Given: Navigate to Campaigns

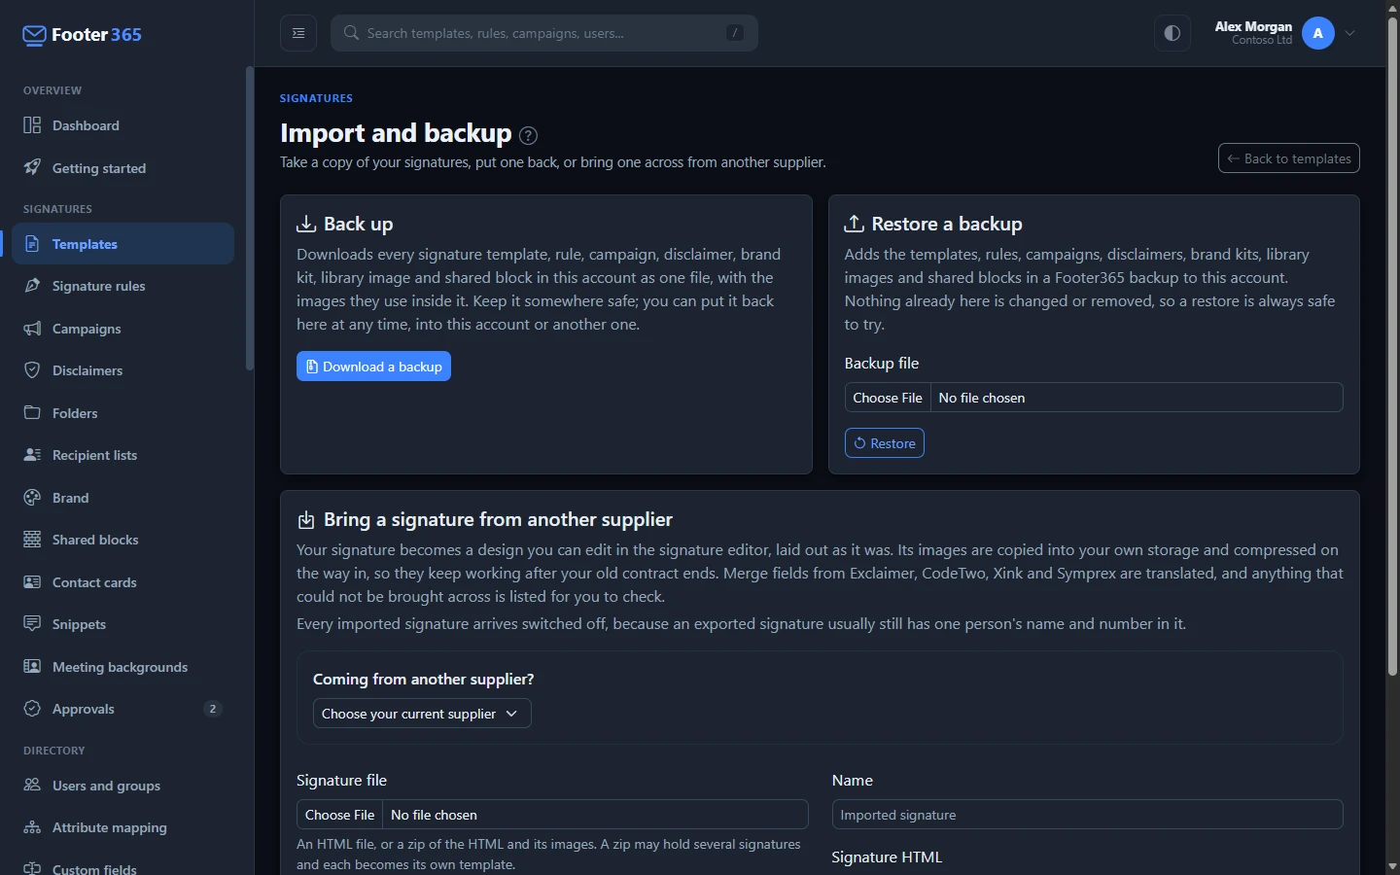Looking at the screenshot, I should 122,329.
